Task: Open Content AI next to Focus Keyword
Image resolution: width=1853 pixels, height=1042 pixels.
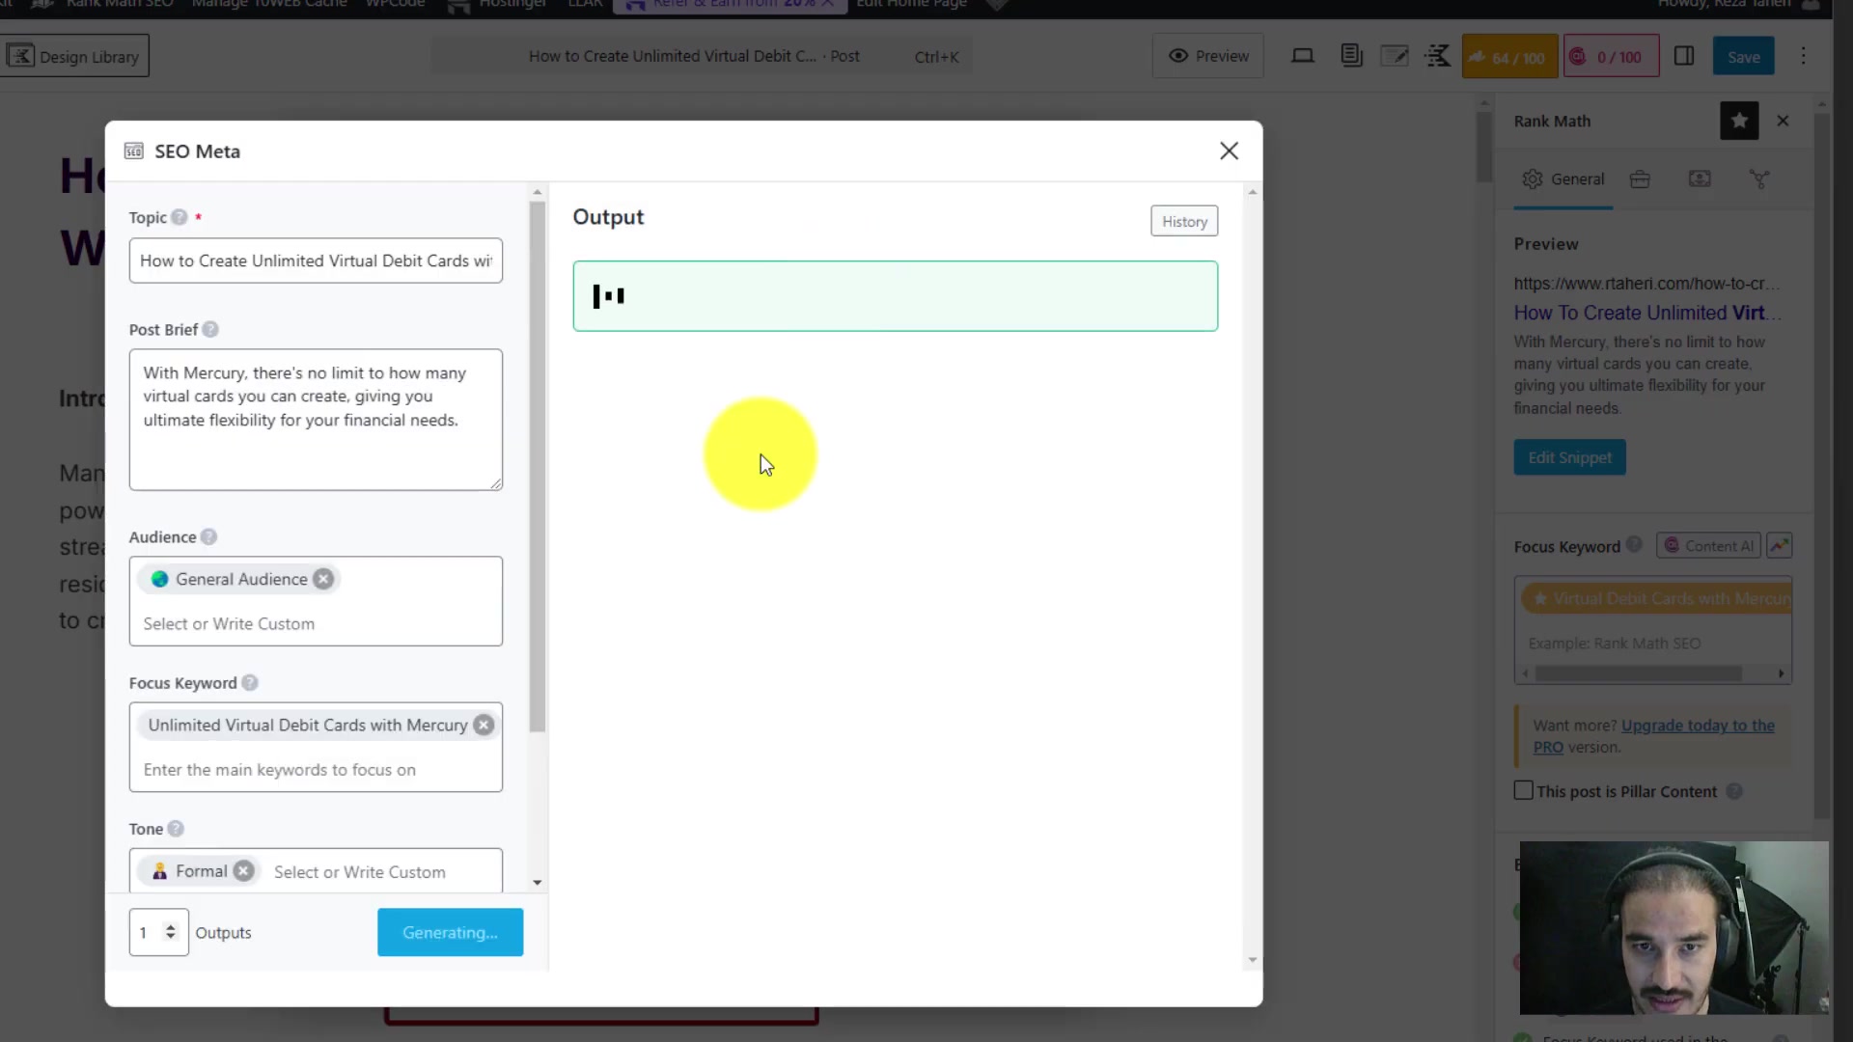Action: point(1708,546)
